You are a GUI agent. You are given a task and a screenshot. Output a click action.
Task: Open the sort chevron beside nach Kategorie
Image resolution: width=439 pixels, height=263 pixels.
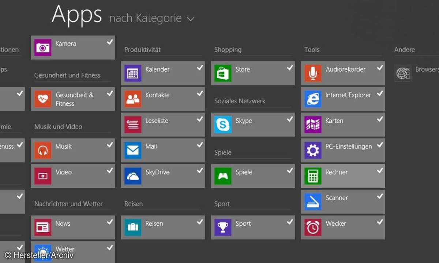pos(191,19)
